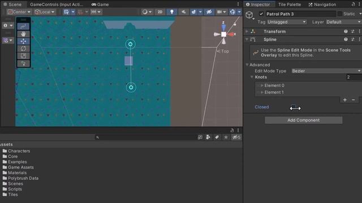Screen dimensions: 362x203
Task: Switch to the Game tab
Action: [100, 5]
